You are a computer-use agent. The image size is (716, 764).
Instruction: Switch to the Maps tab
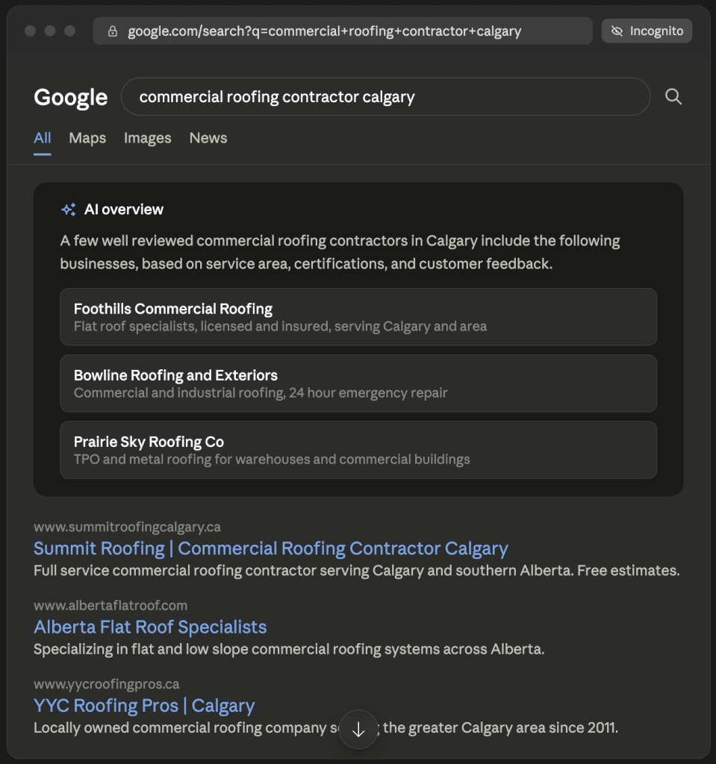(87, 138)
